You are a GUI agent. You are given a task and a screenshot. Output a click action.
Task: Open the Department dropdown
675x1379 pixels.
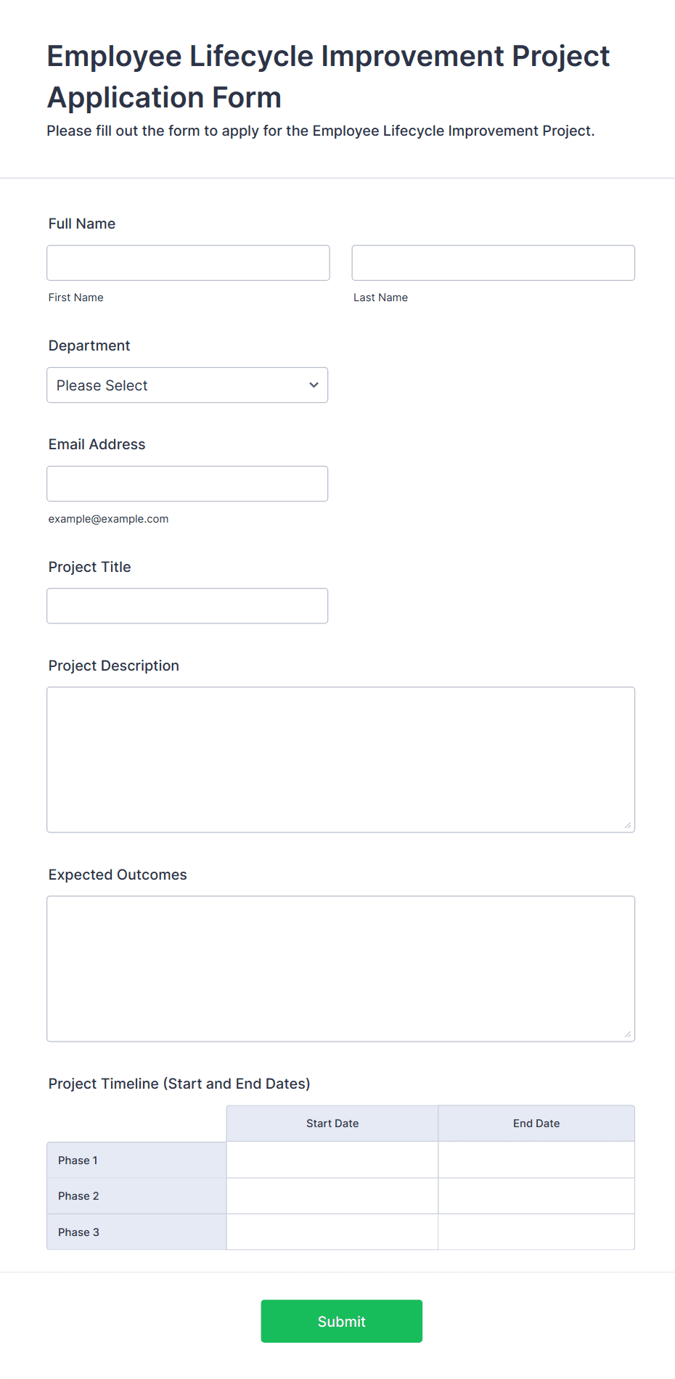(x=187, y=385)
